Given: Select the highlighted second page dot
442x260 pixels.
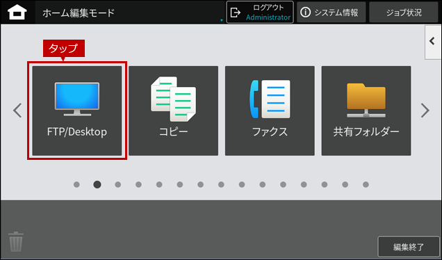Looking at the screenshot, I should click(97, 184).
